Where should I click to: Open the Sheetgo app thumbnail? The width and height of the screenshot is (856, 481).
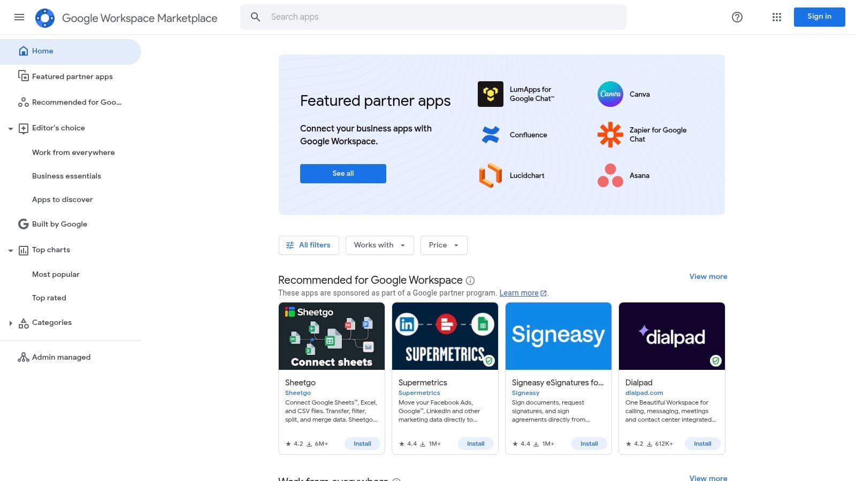(332, 336)
